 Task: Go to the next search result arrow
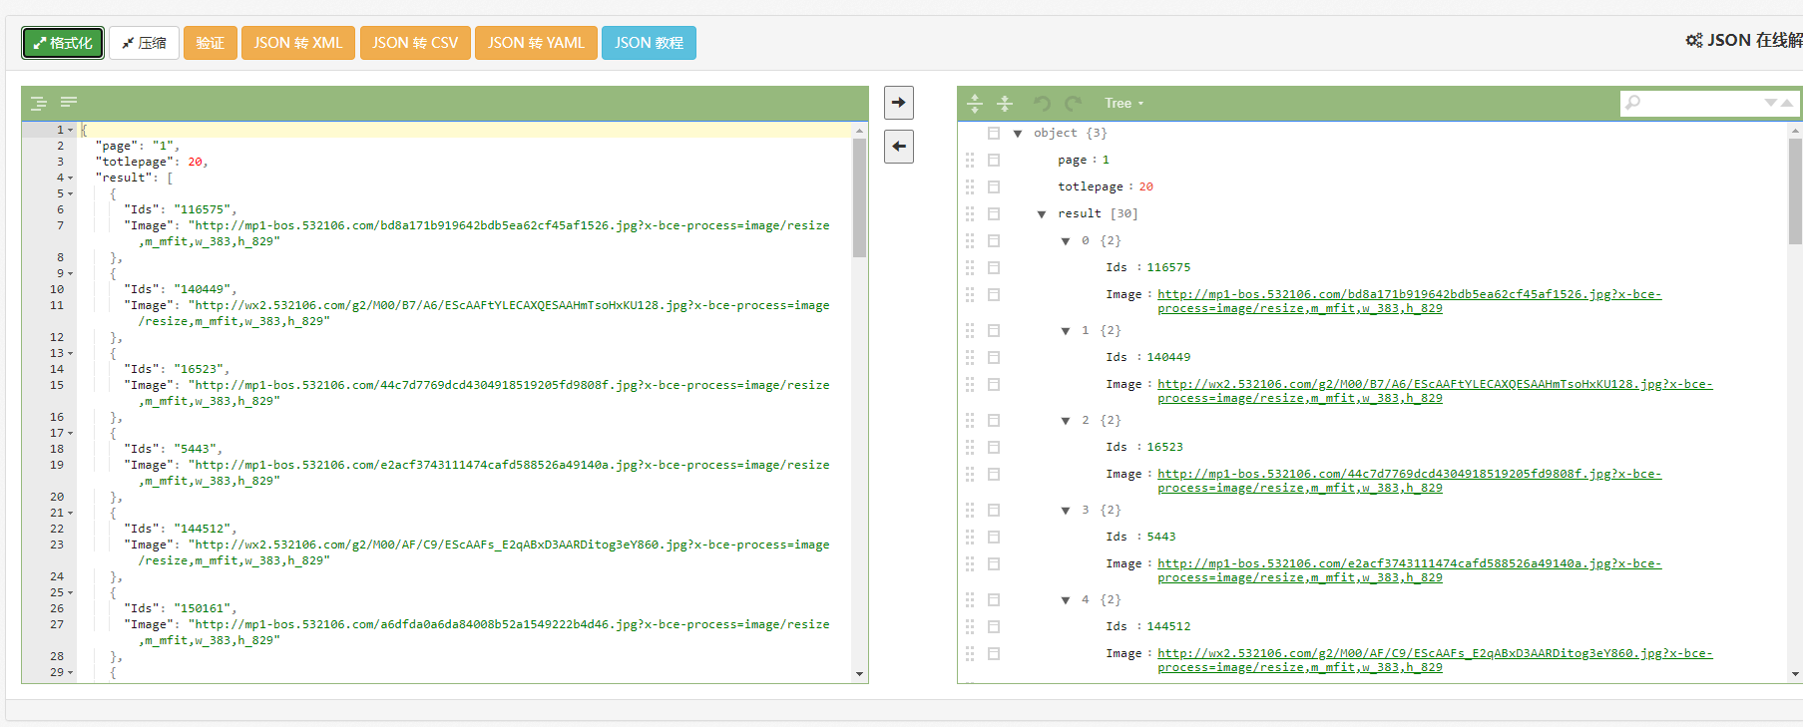1770,103
